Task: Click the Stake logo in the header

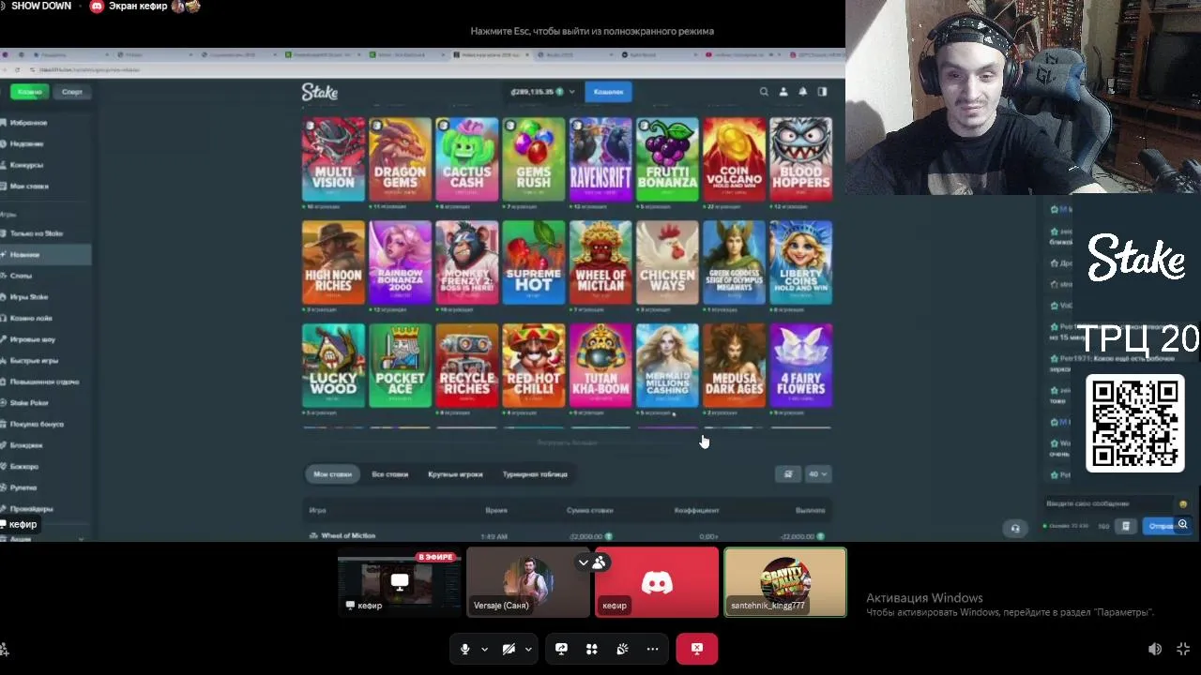Action: 319,92
